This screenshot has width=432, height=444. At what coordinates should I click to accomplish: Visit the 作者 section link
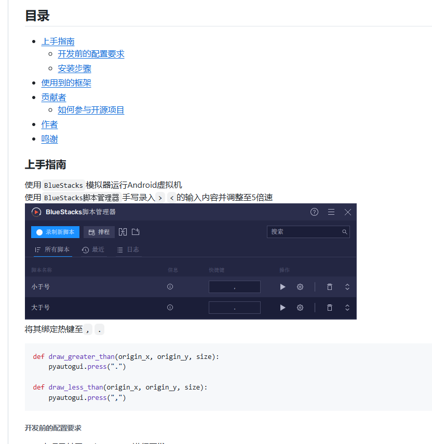(50, 124)
